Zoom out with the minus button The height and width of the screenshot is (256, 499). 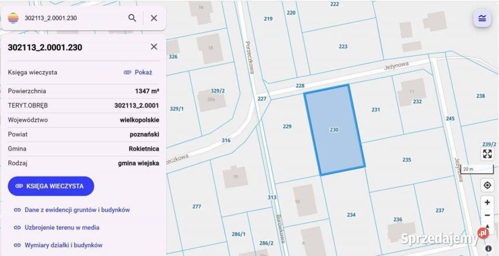(487, 215)
